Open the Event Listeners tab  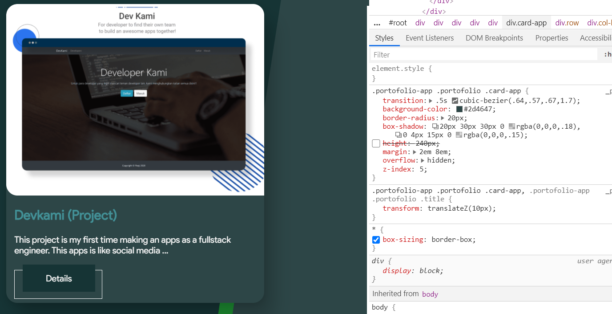coord(430,38)
